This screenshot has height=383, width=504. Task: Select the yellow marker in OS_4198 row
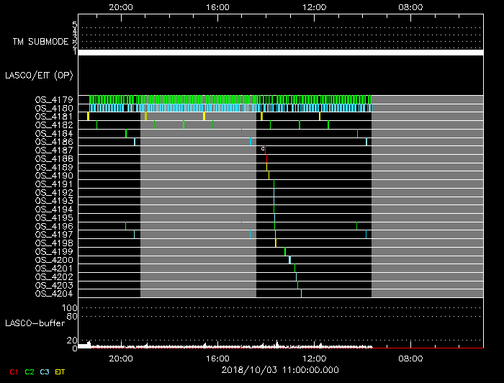click(x=276, y=243)
